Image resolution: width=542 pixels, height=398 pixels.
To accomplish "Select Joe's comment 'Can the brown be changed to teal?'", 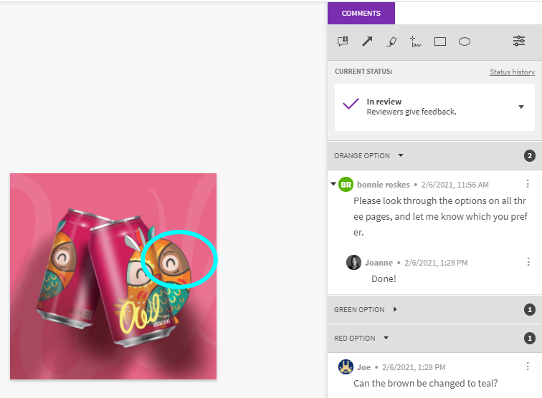I will click(426, 383).
